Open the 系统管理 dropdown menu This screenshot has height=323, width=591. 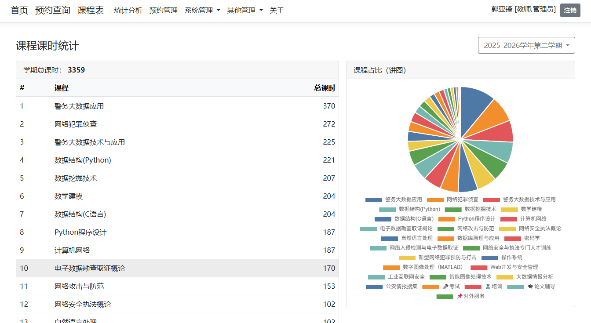tap(202, 10)
